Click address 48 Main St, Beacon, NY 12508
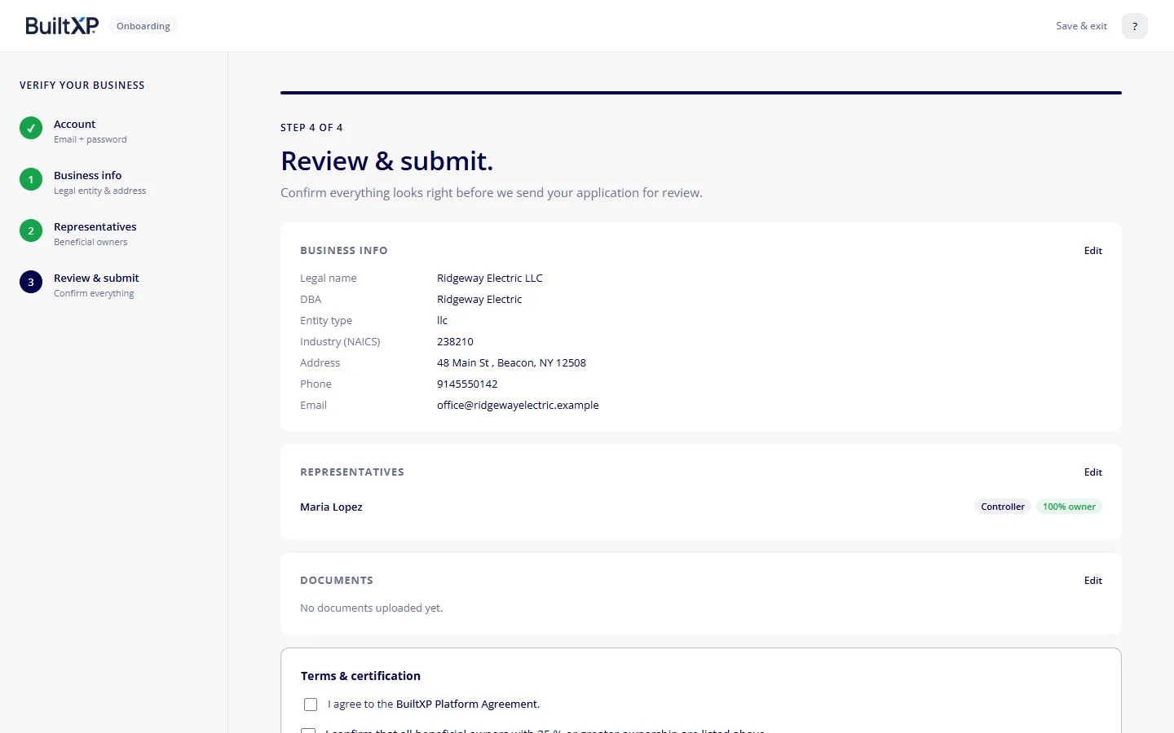The width and height of the screenshot is (1174, 733). pyautogui.click(x=511, y=363)
